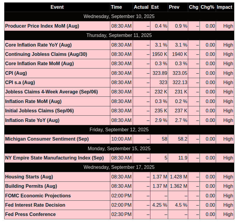240x222 pixels.
Task: Click the 1940 K previous Continuing Jobless Claims value
Action: 178,54
